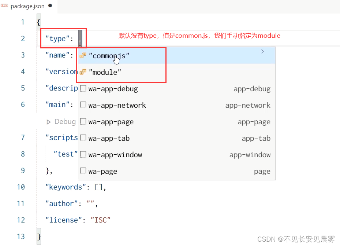The width and height of the screenshot is (340, 246).
Task: Select the "module" autocomplete suggestion
Action: coord(106,72)
